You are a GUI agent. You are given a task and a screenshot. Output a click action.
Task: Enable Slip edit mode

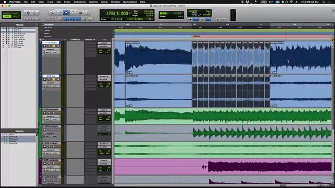tap(7, 16)
